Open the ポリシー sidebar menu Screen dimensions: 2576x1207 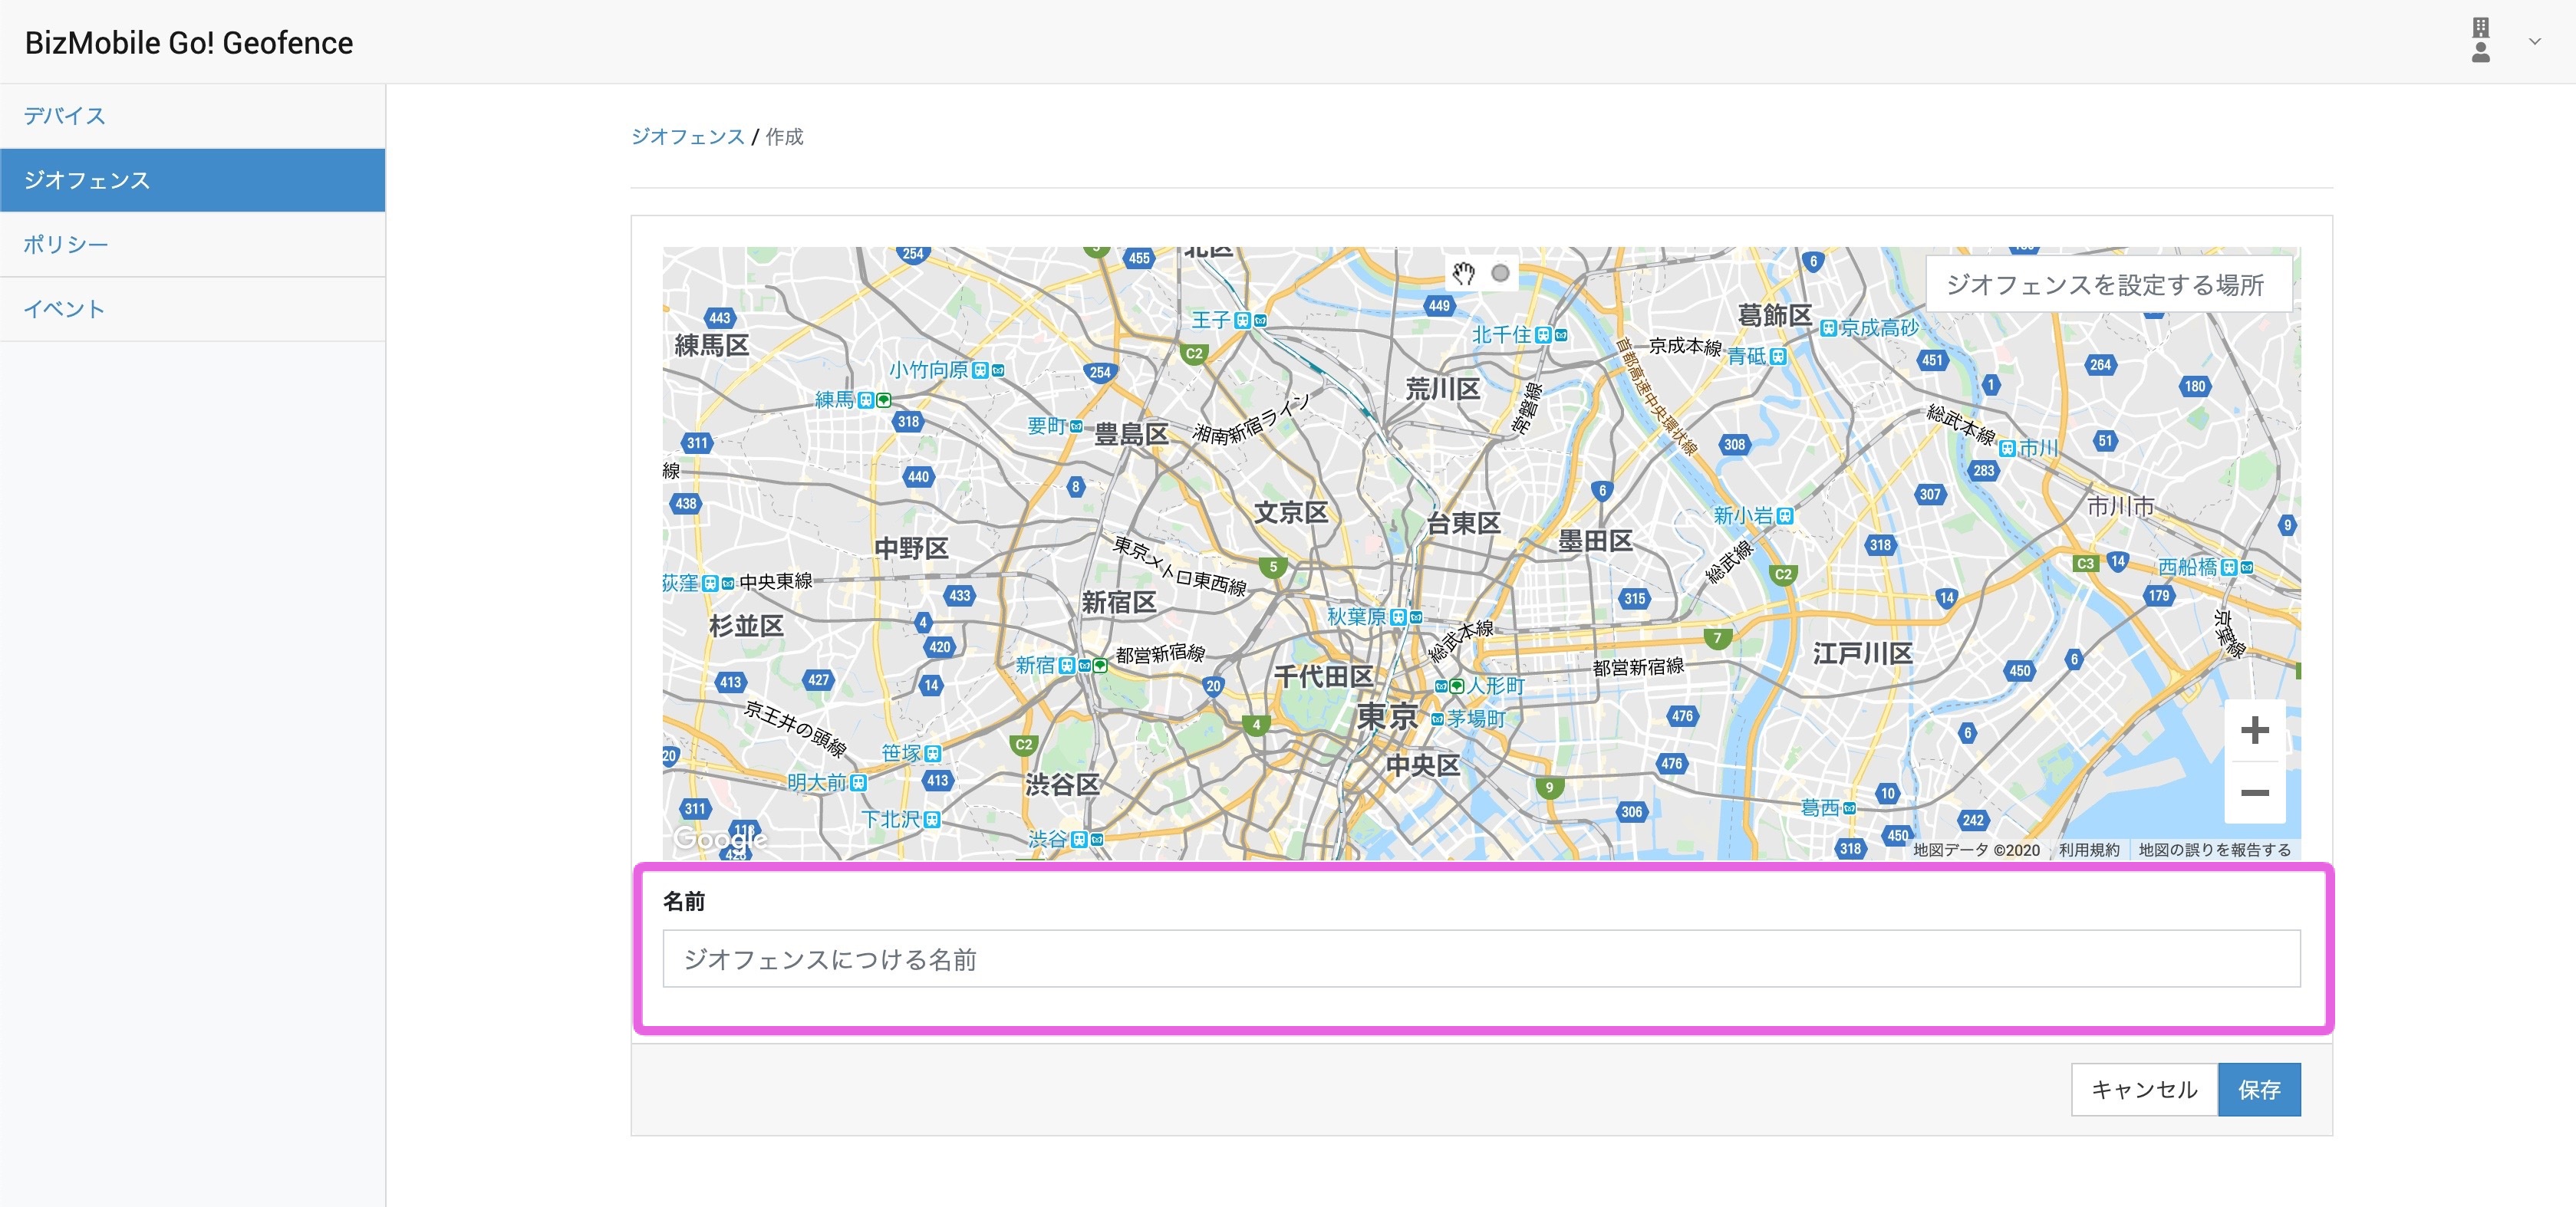pyautogui.click(x=65, y=245)
